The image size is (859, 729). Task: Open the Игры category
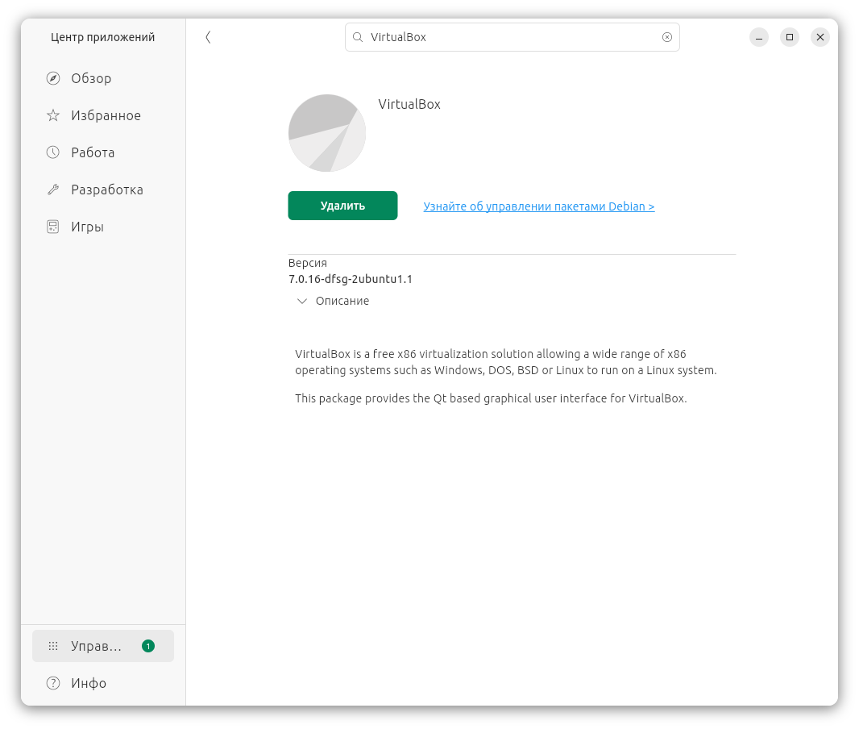click(103, 227)
